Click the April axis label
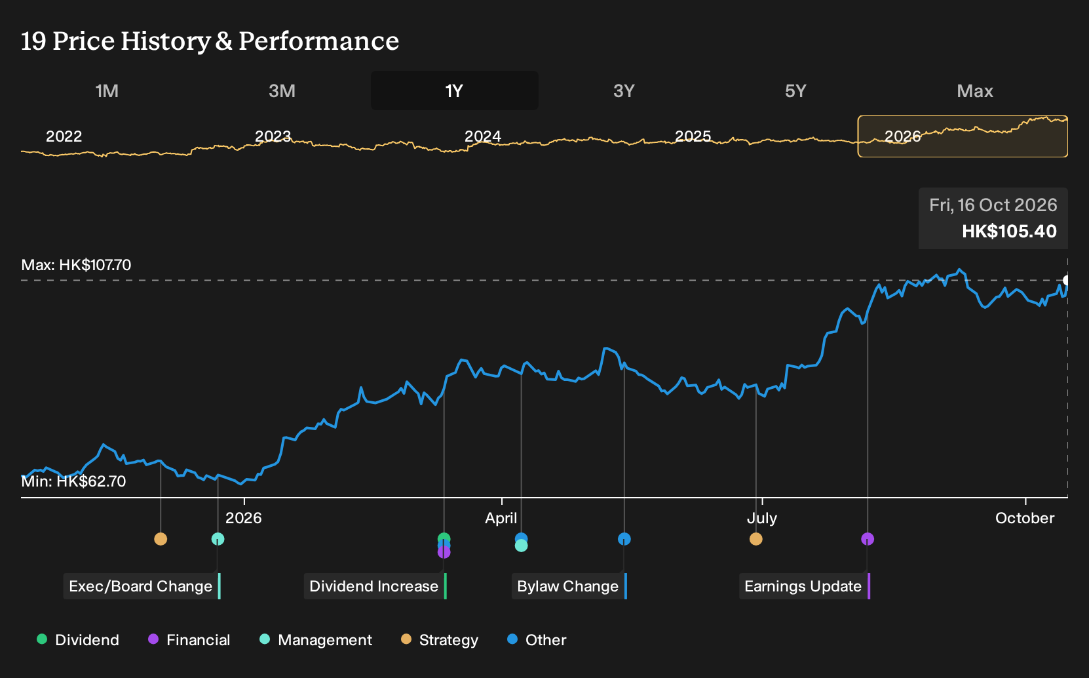Viewport: 1089px width, 678px height. (501, 518)
